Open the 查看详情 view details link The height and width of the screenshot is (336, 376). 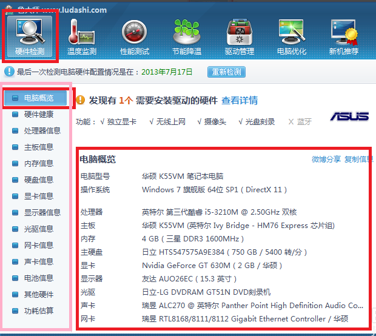pyautogui.click(x=240, y=101)
